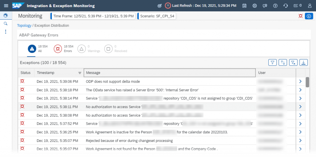Click error status icon of 5:38:08 PM row
The image size is (316, 157).
point(22,115)
